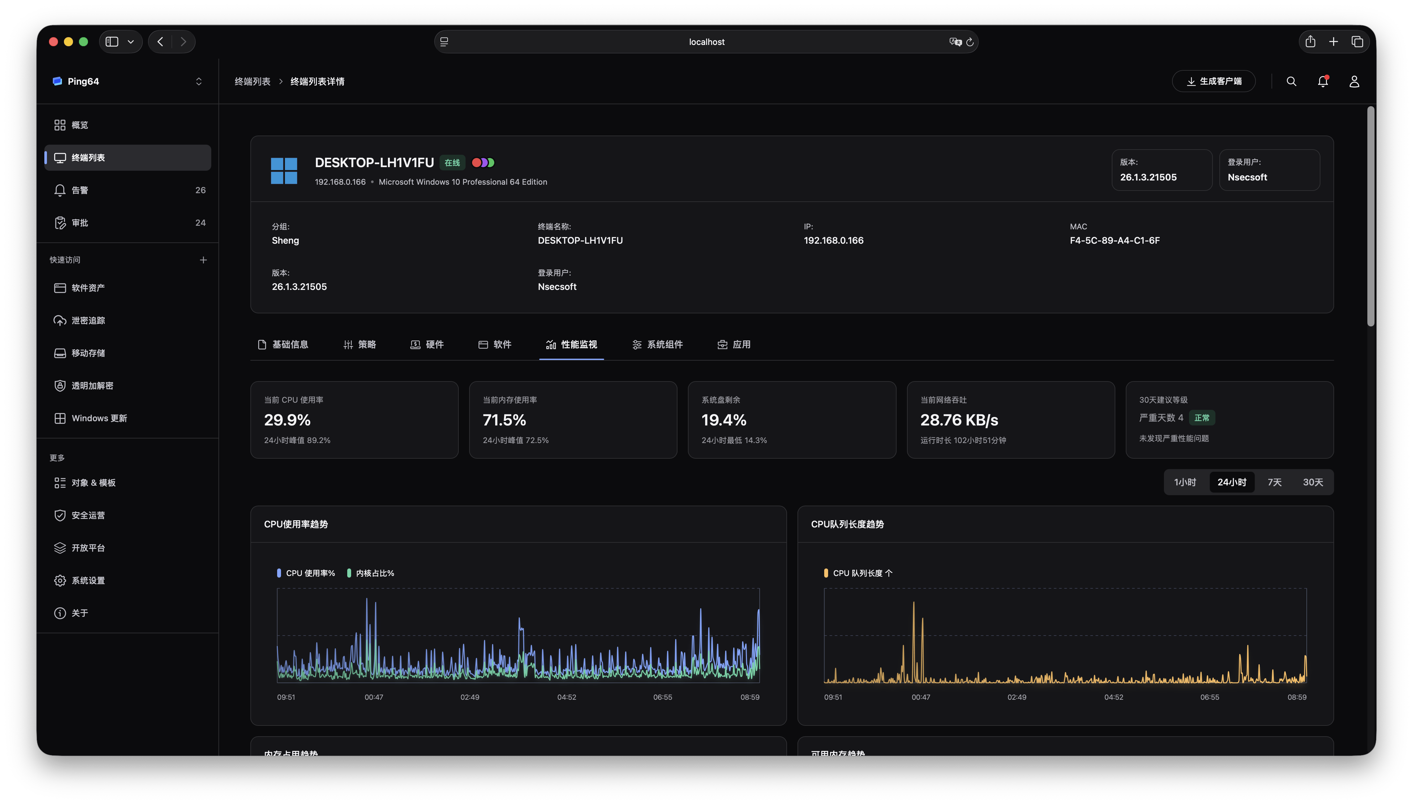Set time range to 30天
This screenshot has width=1413, height=804.
(1313, 482)
